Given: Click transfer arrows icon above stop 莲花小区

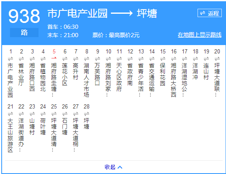Looking at the screenshot, I should point(65,59).
